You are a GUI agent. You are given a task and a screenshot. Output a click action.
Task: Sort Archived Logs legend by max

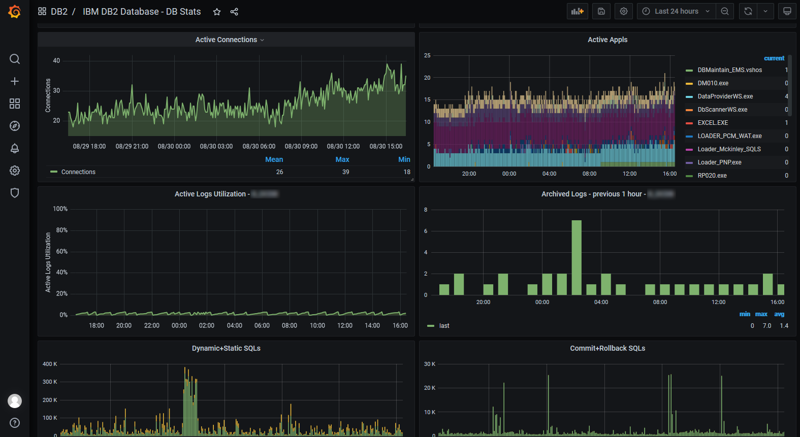pyautogui.click(x=761, y=314)
